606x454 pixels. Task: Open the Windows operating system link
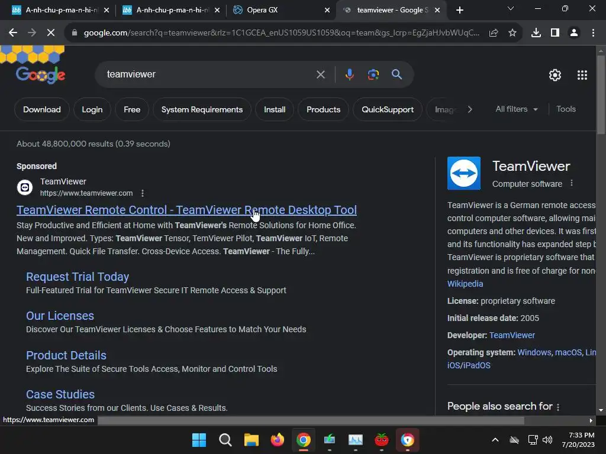534,352
